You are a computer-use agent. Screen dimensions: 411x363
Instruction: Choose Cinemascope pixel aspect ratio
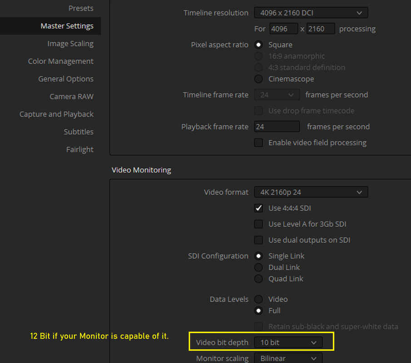pyautogui.click(x=258, y=79)
